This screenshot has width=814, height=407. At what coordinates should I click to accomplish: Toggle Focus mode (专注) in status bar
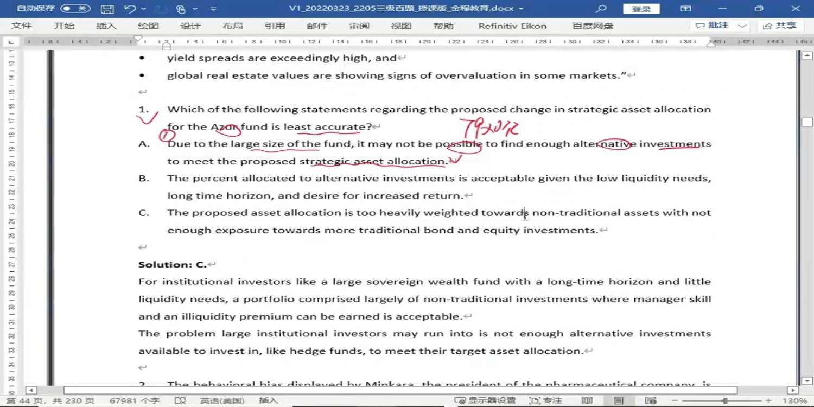(x=546, y=400)
